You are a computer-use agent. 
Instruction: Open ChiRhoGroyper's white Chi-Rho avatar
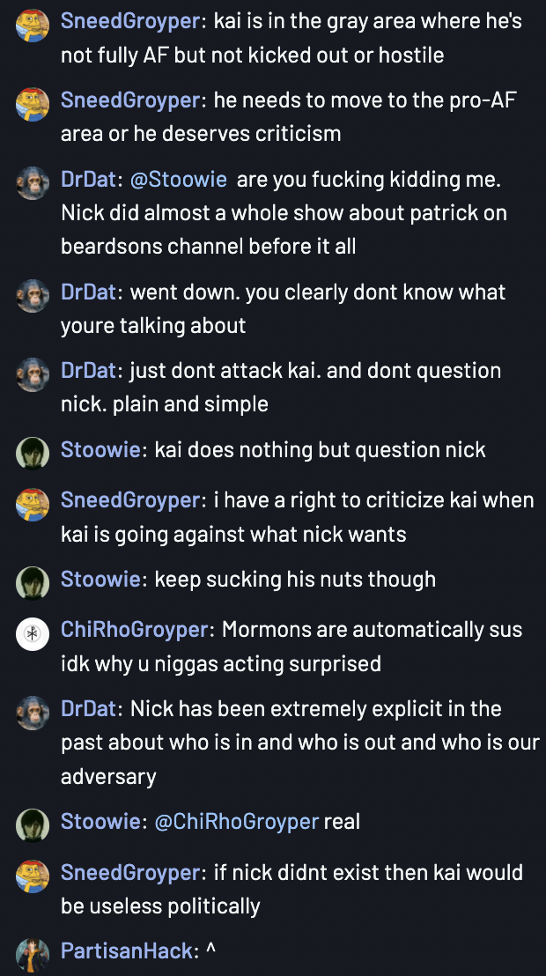pos(33,633)
